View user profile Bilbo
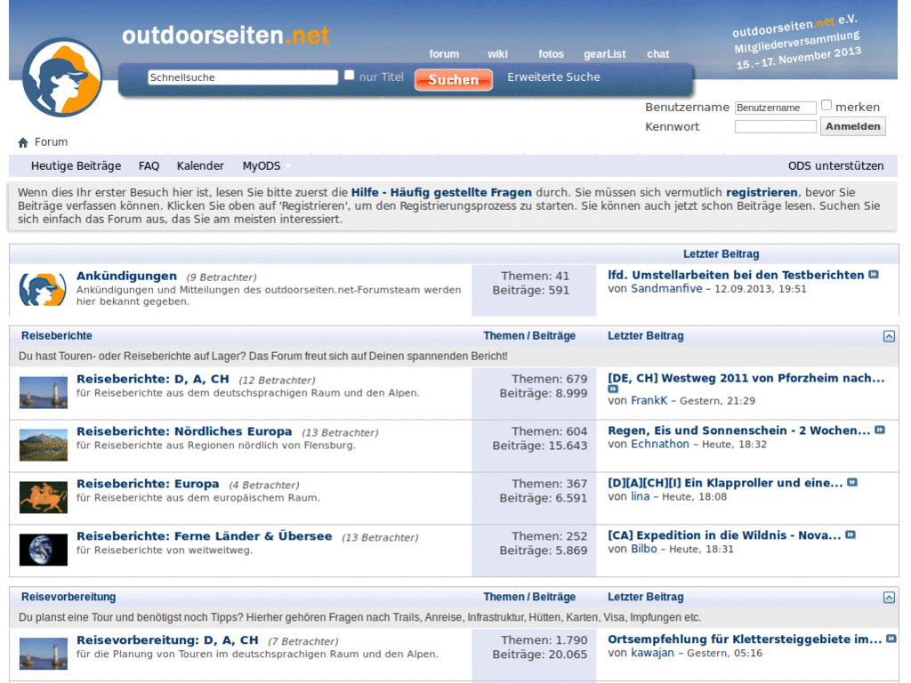Image resolution: width=911 pixels, height=683 pixels. click(644, 548)
